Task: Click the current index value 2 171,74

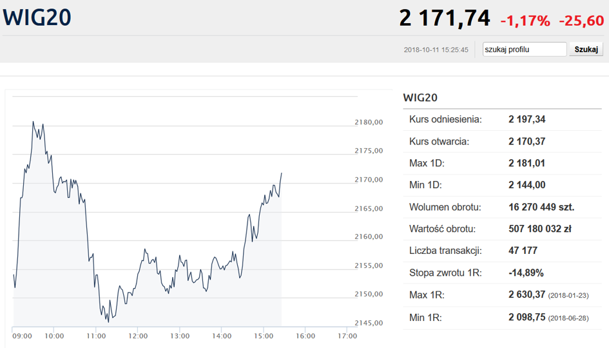Action: tap(445, 18)
